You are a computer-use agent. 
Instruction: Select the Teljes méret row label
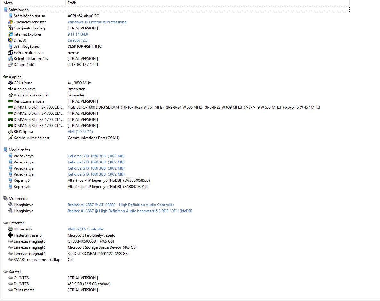[x=24, y=290]
